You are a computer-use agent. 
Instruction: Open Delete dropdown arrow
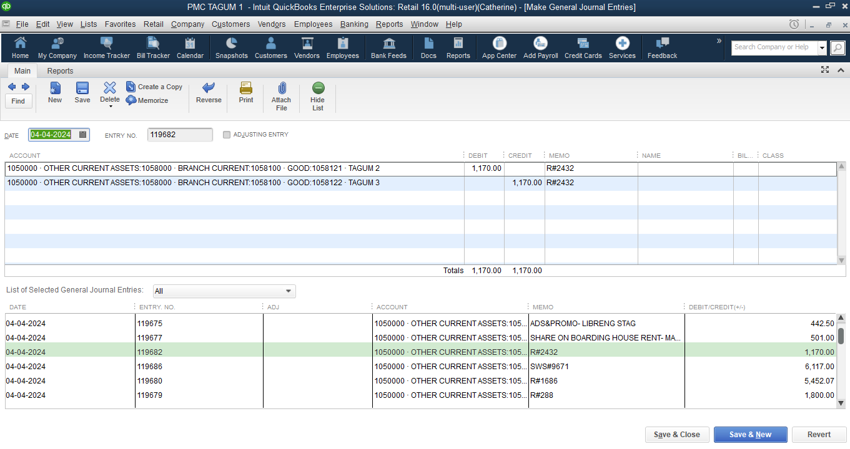click(x=110, y=107)
